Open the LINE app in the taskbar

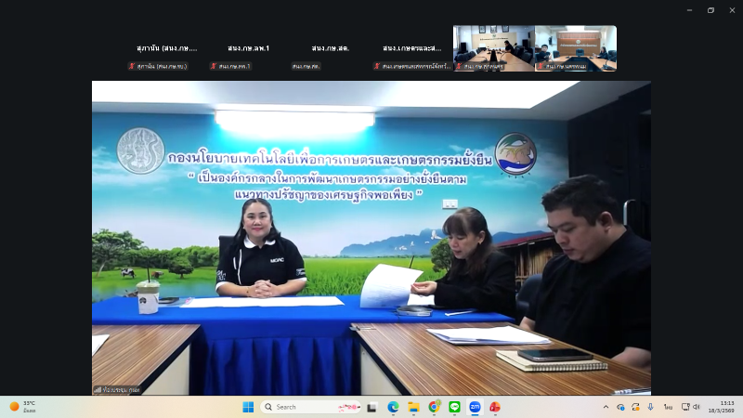[x=454, y=407]
